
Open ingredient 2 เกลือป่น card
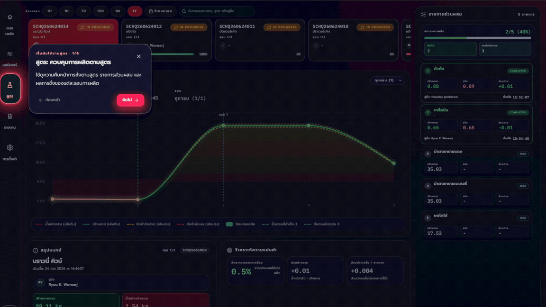477,124
